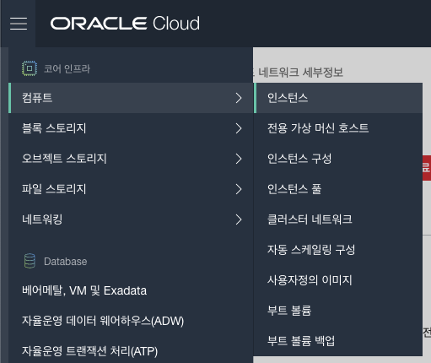Open the hamburger navigation menu
Screen dimensions: 431x363
pyautogui.click(x=19, y=24)
